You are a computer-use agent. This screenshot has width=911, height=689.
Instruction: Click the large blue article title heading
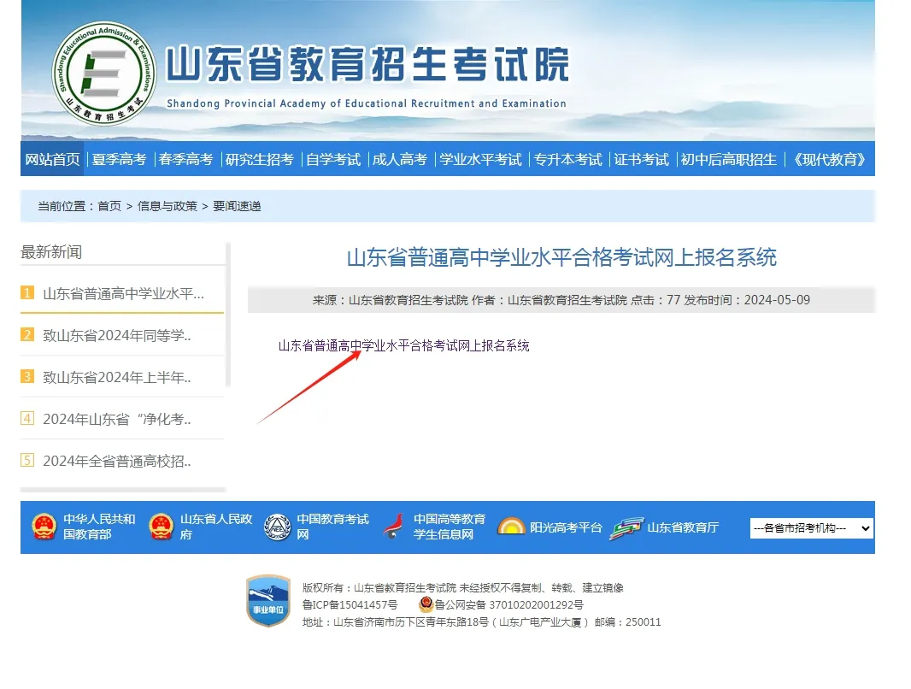click(561, 257)
